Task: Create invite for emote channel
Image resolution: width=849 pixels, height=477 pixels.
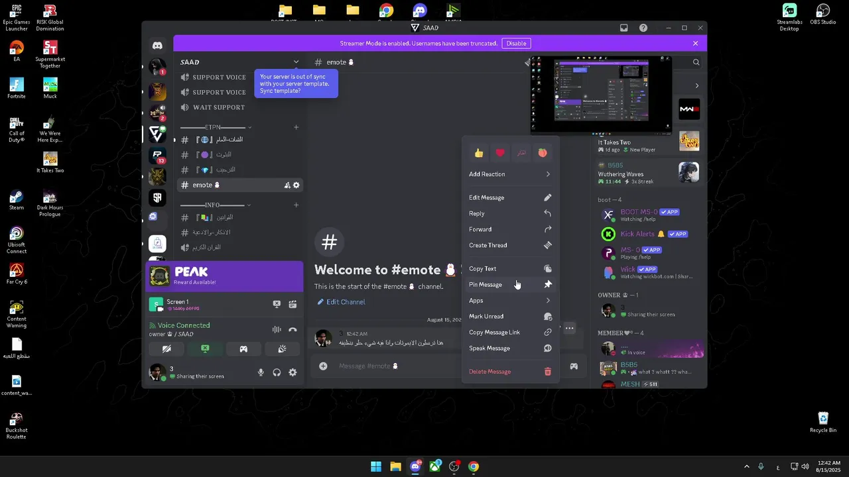Action: 287,185
